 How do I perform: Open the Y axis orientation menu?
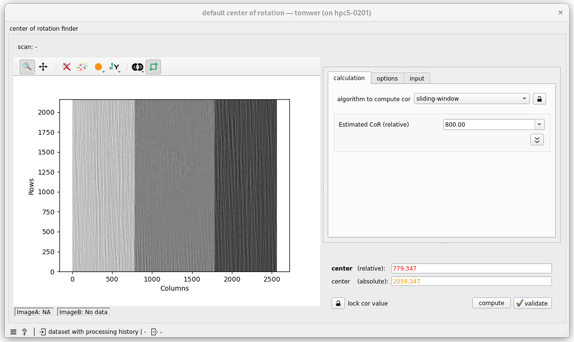click(x=115, y=67)
